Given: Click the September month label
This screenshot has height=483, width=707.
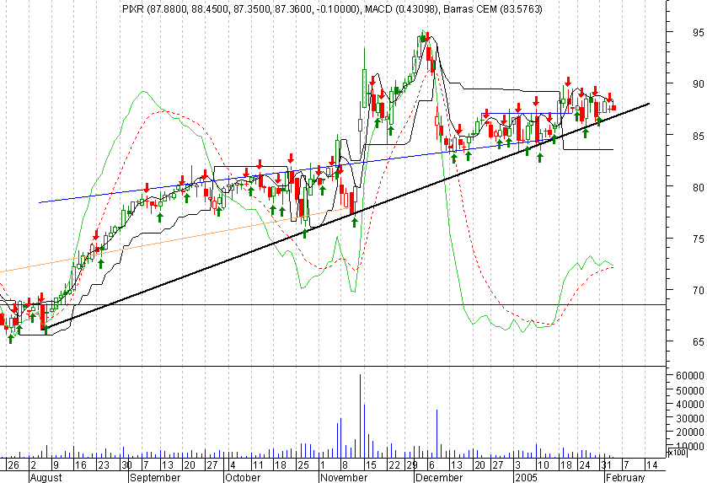Looking at the screenshot, I should point(155,477).
